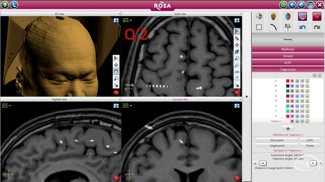Delete trajectory C' with its X button

click(x=292, y=81)
